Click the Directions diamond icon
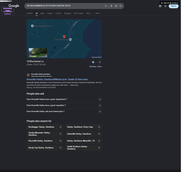Image resolution: width=183 pixels, height=172 pixels. [x=93, y=62]
